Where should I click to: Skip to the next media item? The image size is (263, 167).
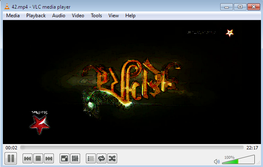tap(49, 158)
